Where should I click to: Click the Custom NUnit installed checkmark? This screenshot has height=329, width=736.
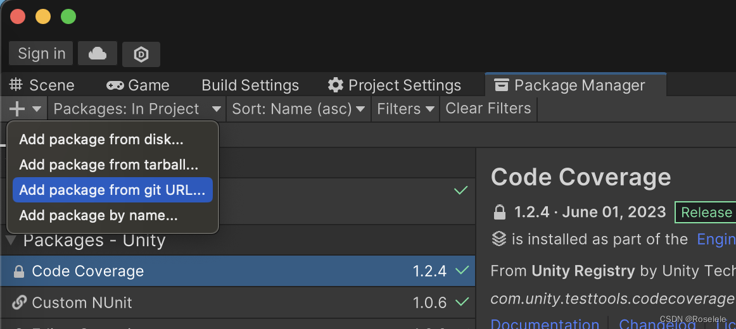tap(462, 302)
